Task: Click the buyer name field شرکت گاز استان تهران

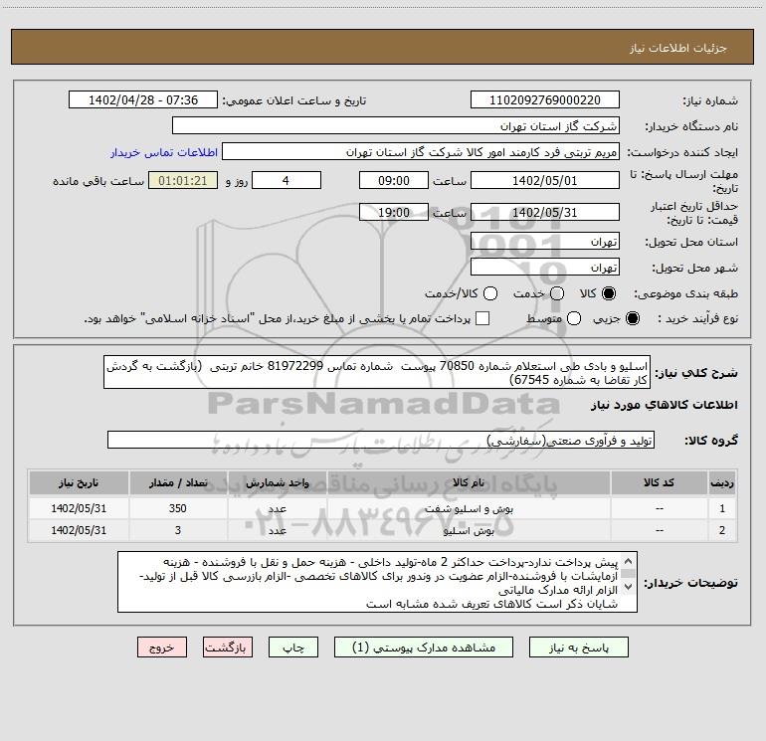Action: [x=396, y=126]
